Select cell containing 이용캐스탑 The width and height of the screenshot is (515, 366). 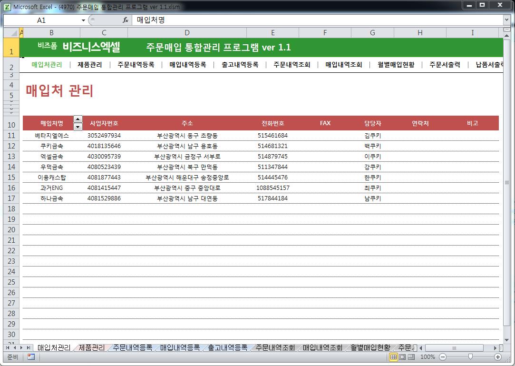point(51,177)
